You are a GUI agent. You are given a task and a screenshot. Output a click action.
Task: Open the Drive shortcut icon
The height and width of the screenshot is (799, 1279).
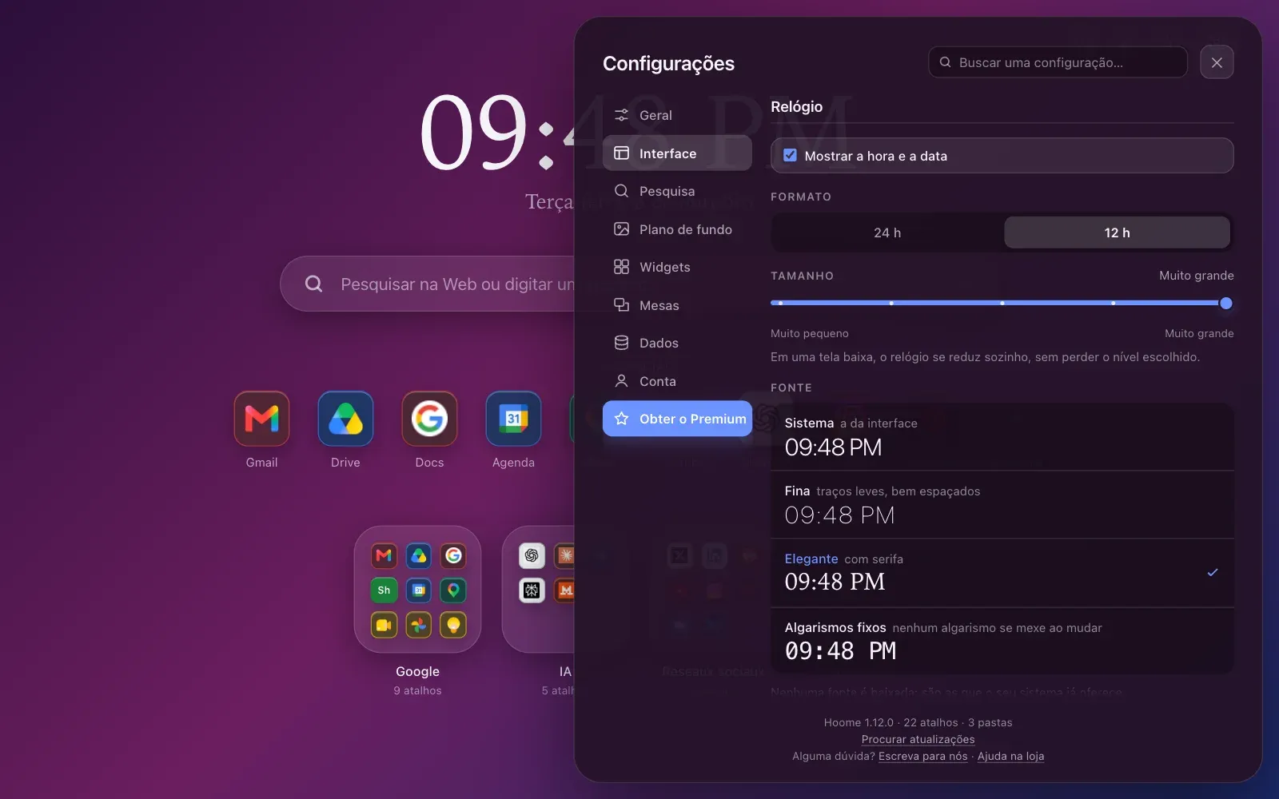click(345, 419)
